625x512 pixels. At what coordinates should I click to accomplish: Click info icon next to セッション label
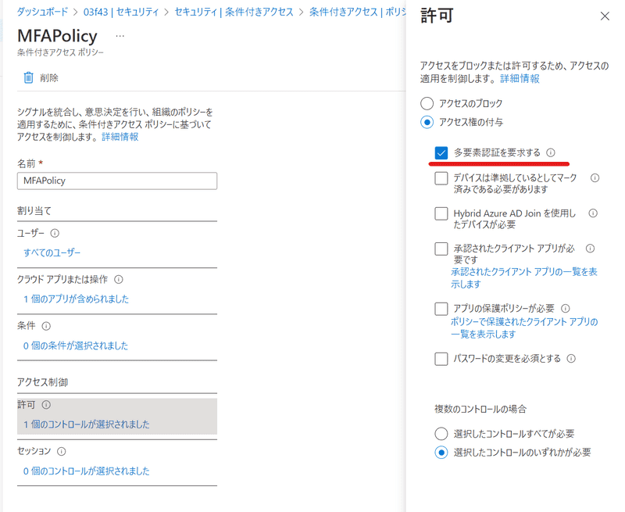pos(61,451)
